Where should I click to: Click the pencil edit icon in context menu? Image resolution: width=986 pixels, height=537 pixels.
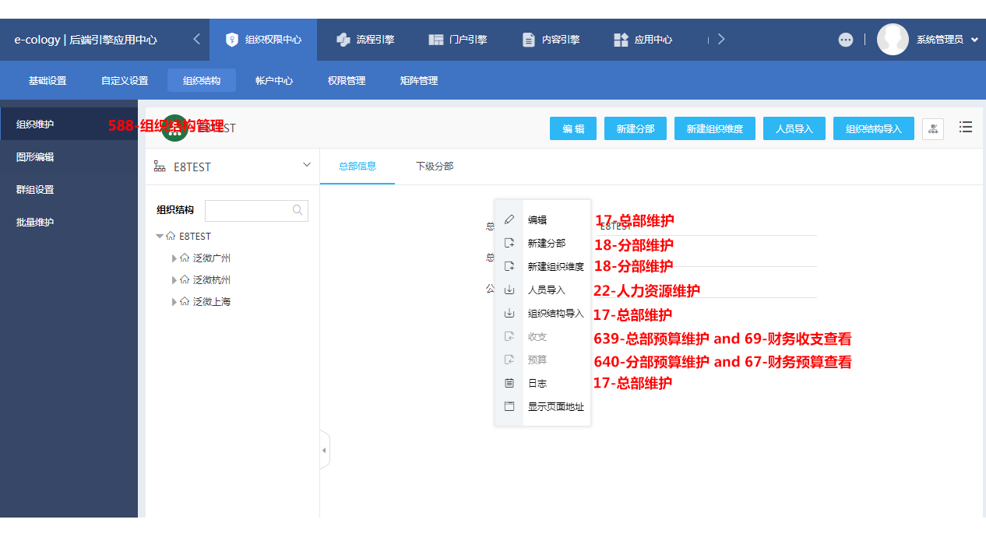509,220
